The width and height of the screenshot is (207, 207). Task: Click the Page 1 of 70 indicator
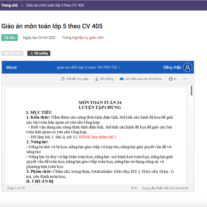point(16,188)
